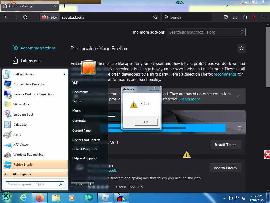
Task: Open XPS Viewer
Action: pyautogui.click(x=35, y=145)
